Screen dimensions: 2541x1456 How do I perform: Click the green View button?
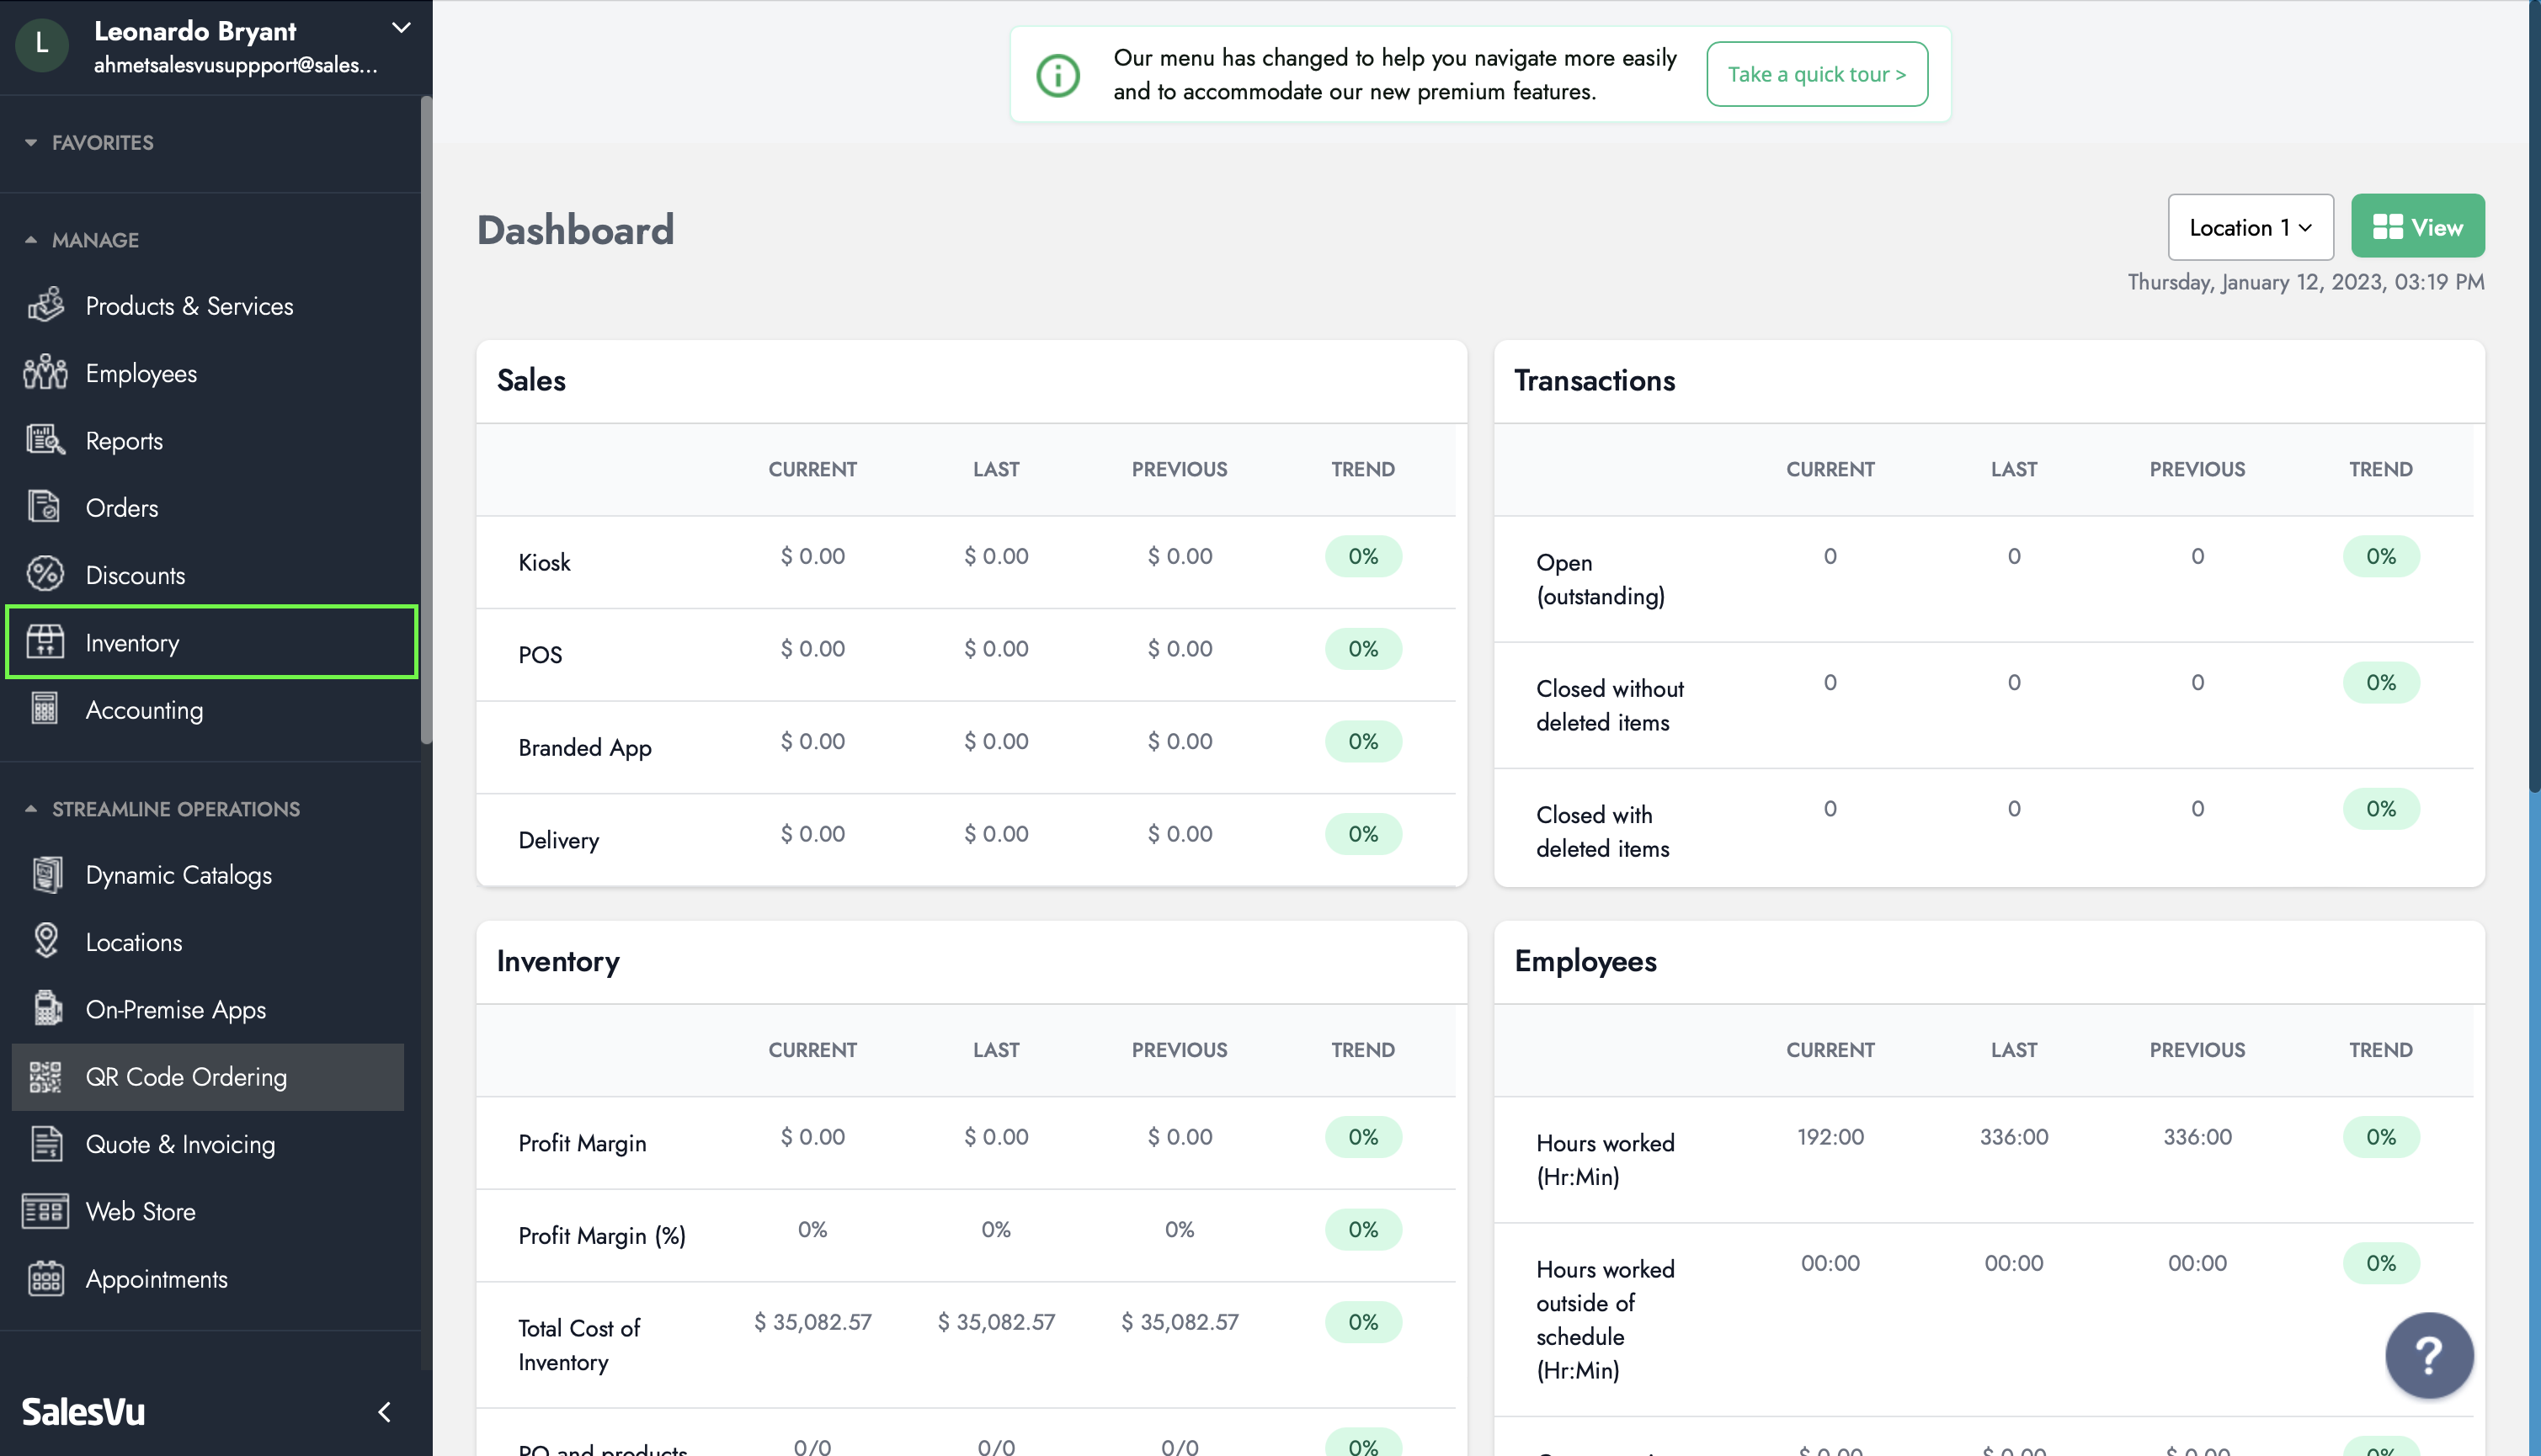point(2417,227)
